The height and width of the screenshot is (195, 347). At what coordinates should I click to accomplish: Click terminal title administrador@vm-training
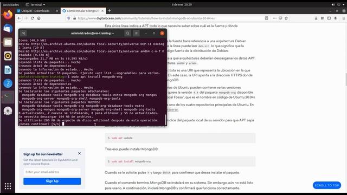pos(92,33)
